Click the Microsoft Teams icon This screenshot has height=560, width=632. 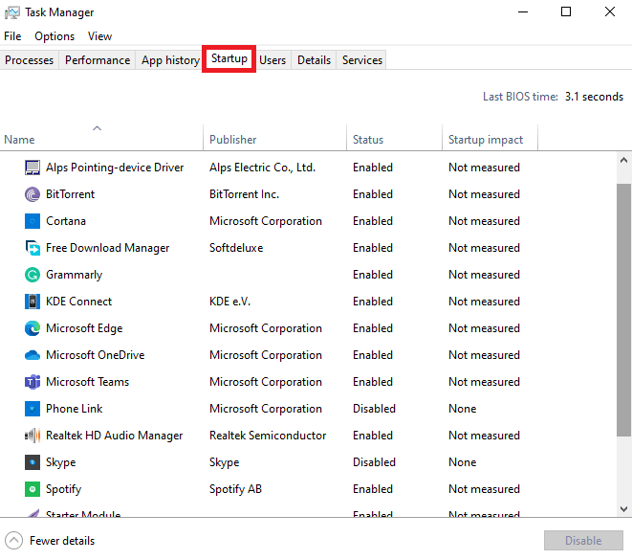pos(33,382)
